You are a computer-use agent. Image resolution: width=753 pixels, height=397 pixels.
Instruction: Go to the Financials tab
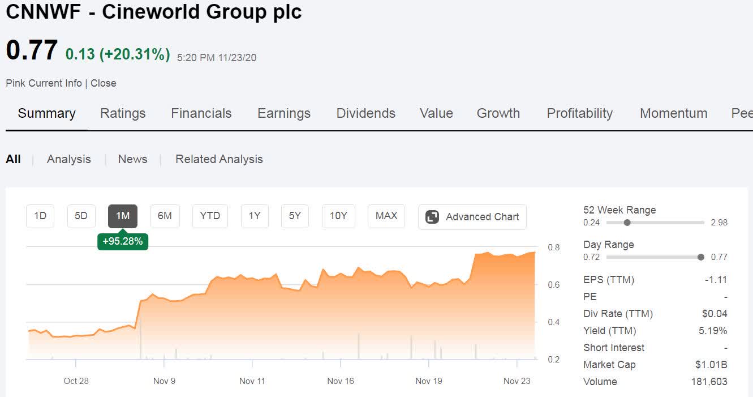201,113
